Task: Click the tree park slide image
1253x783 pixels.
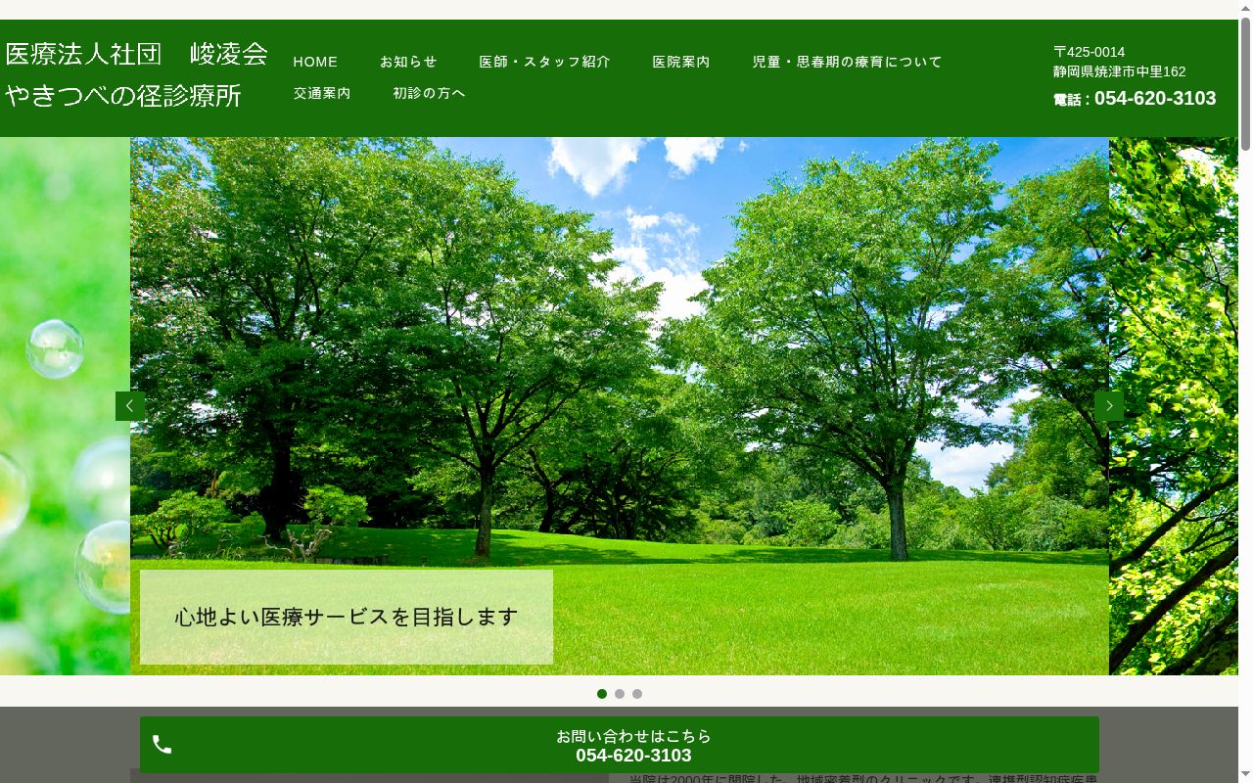Action: 620,406
